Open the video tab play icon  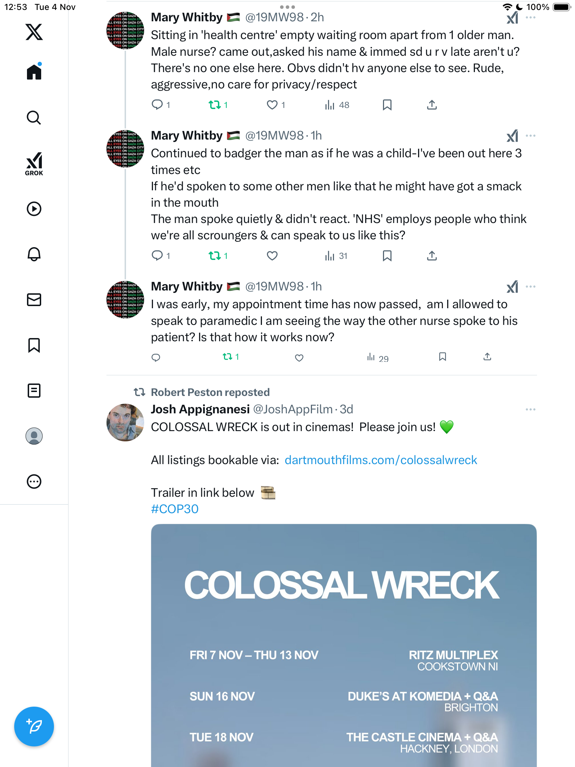point(34,209)
